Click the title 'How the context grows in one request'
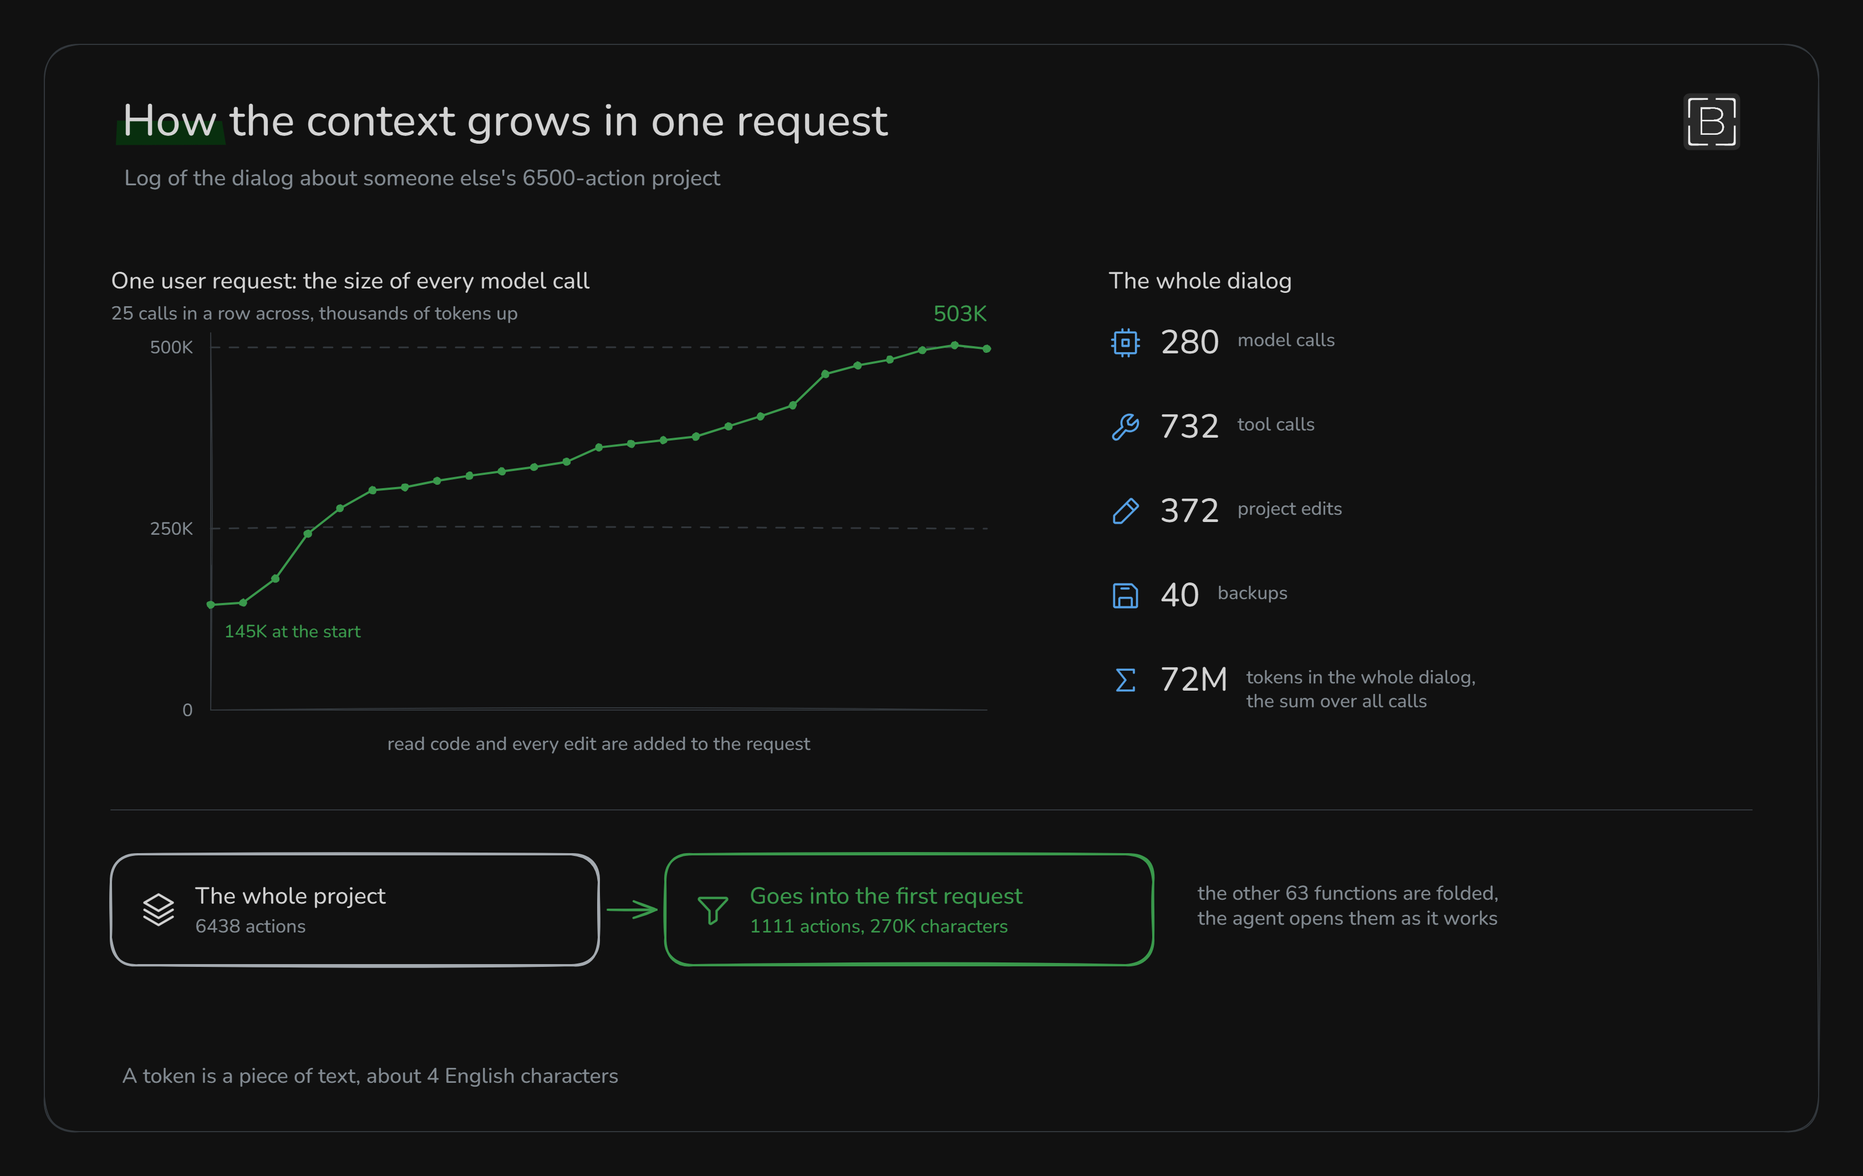The height and width of the screenshot is (1176, 1863). [x=505, y=121]
